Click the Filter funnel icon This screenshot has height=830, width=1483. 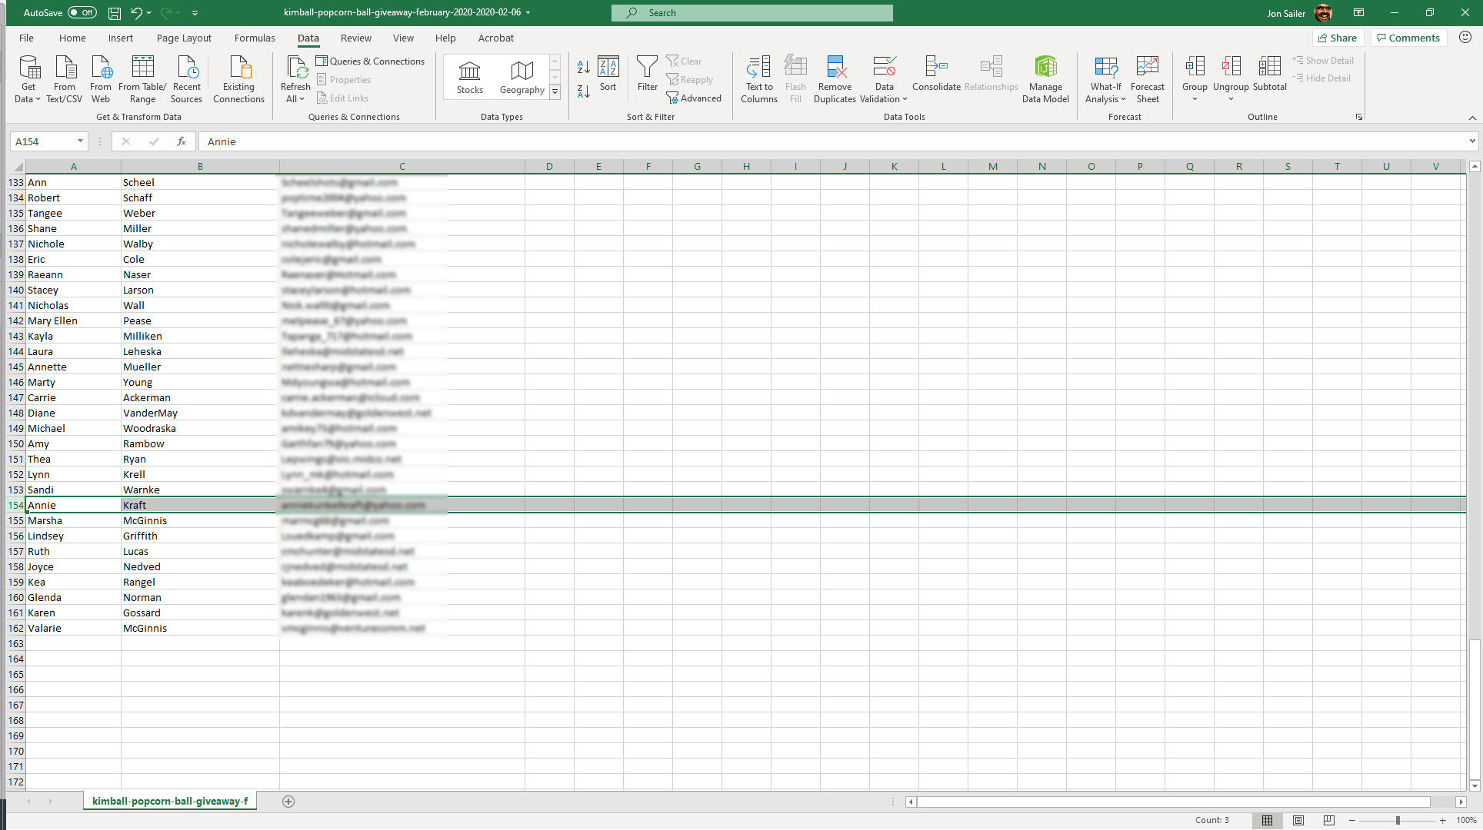[647, 68]
